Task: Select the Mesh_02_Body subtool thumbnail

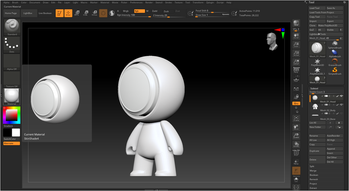Action: 315,106
